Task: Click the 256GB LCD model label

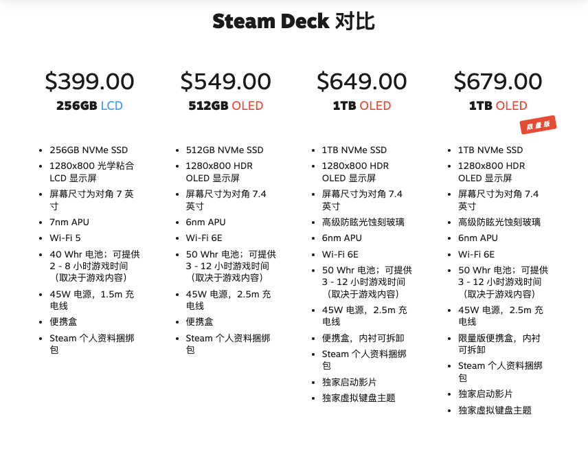Action: (x=89, y=106)
